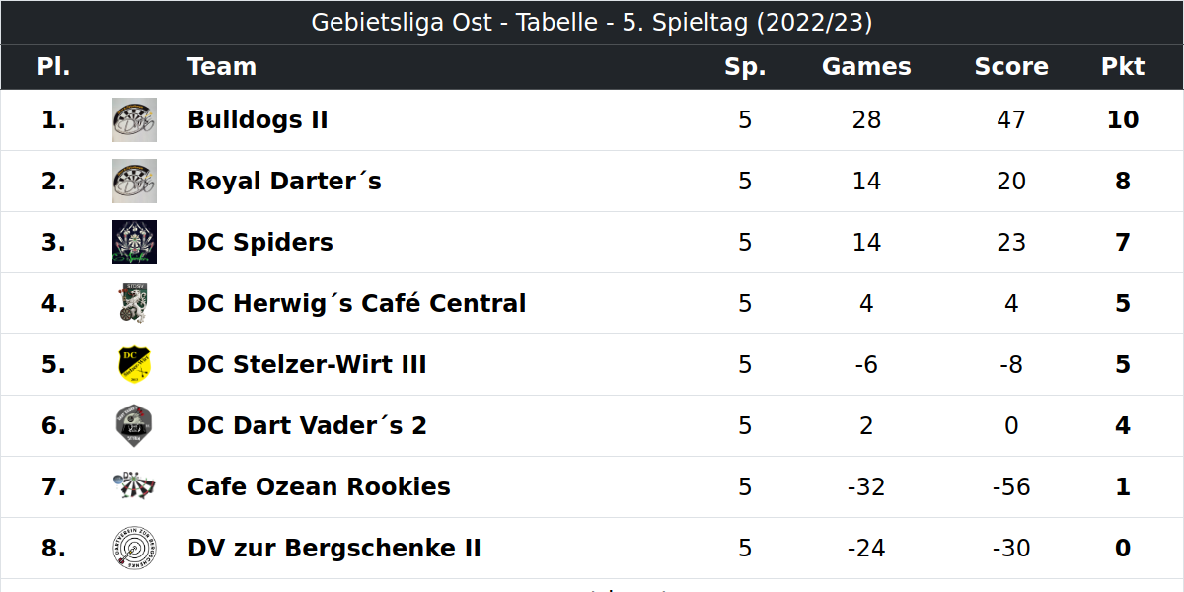
Task: Open the Royal Darter´s team link
Action: point(284,182)
